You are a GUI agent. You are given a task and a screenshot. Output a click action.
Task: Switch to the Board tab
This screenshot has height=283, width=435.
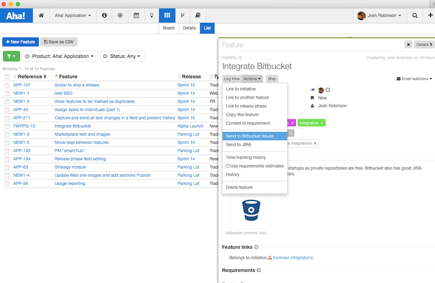pos(168,28)
